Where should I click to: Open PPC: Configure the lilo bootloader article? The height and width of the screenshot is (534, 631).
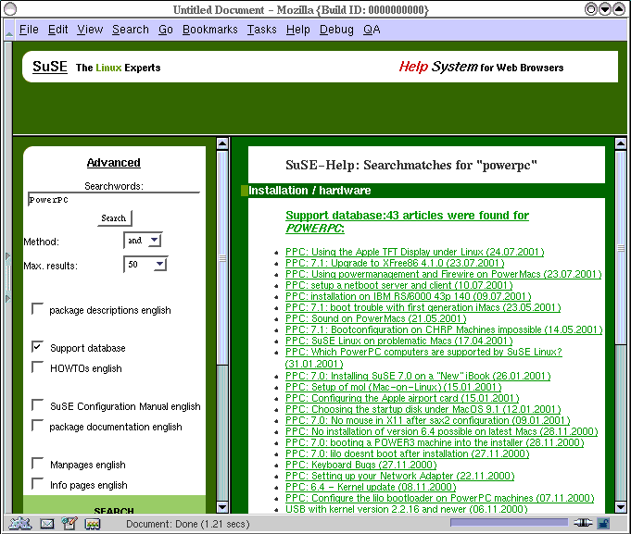click(x=440, y=498)
